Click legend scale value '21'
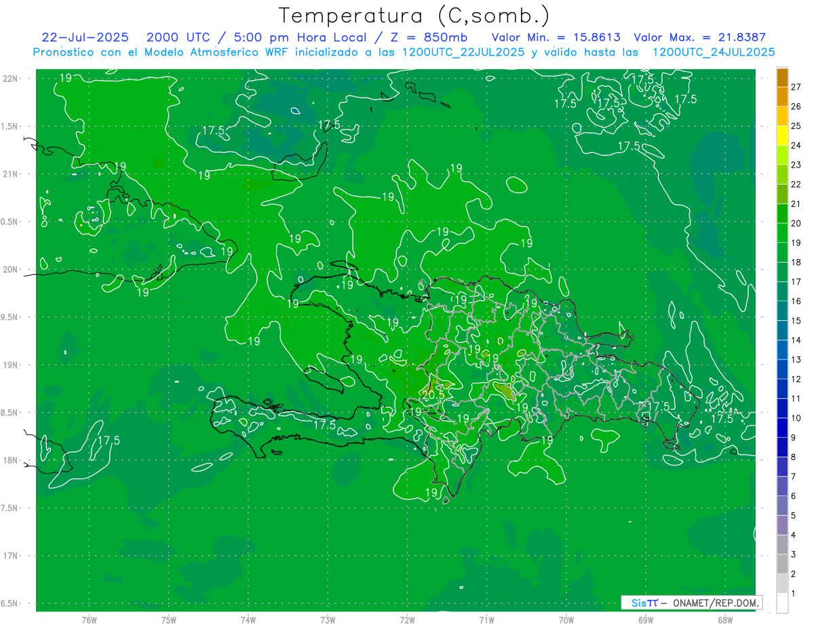This screenshot has width=814, height=629. 796,204
